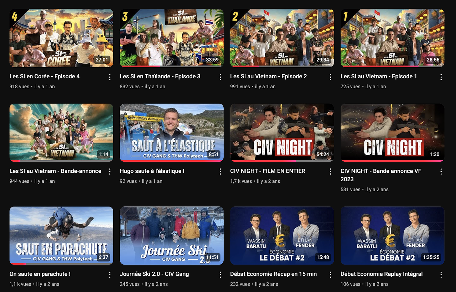Open action menu for Les SI au Vietnam - Episode 1
Screen dimensions: 456x292
(441, 77)
